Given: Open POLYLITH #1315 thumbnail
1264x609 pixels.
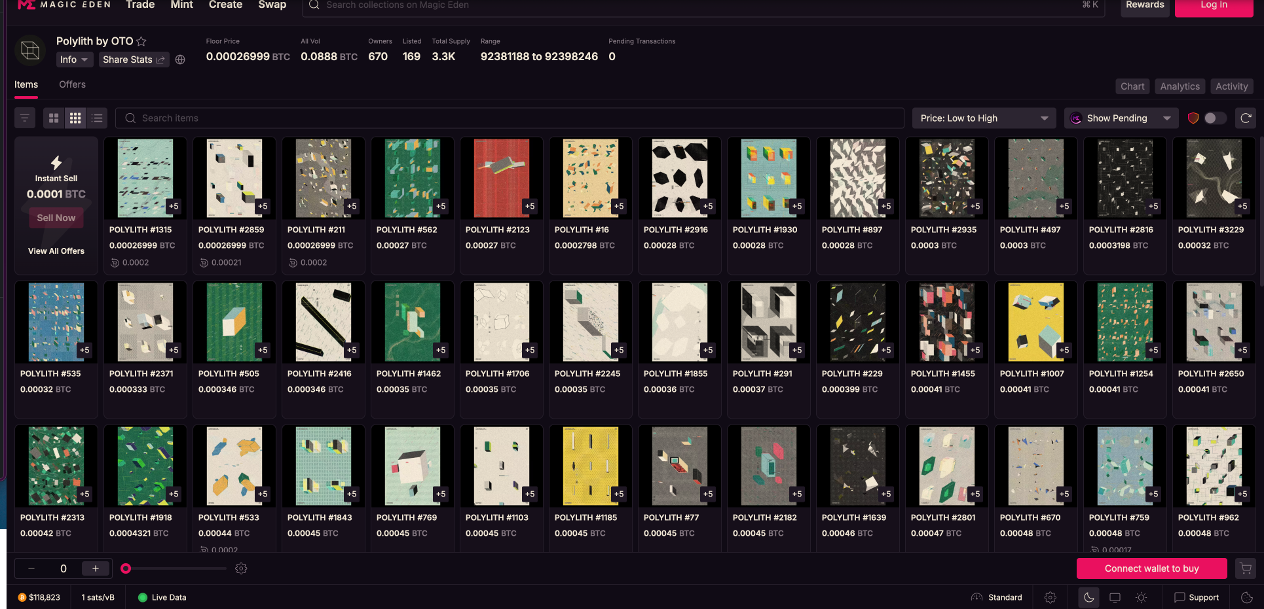Looking at the screenshot, I should coord(145,177).
